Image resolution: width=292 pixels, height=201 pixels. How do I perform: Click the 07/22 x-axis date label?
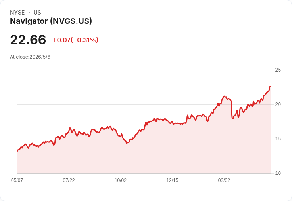tap(69, 180)
